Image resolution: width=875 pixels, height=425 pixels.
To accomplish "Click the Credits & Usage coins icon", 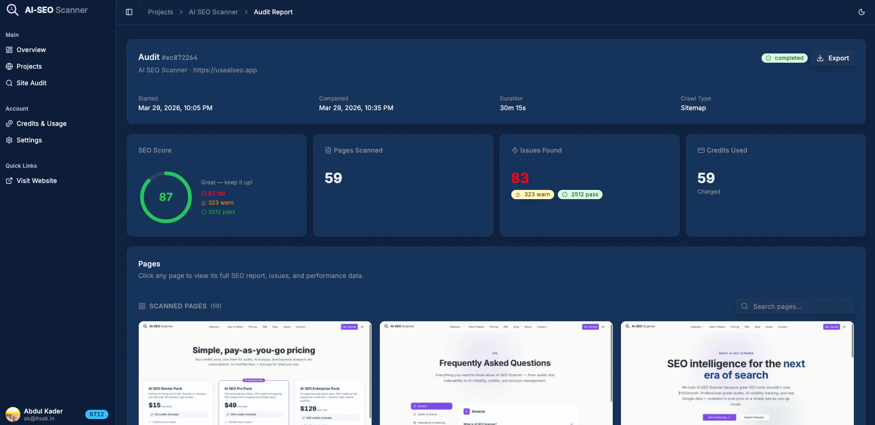I will click(9, 124).
